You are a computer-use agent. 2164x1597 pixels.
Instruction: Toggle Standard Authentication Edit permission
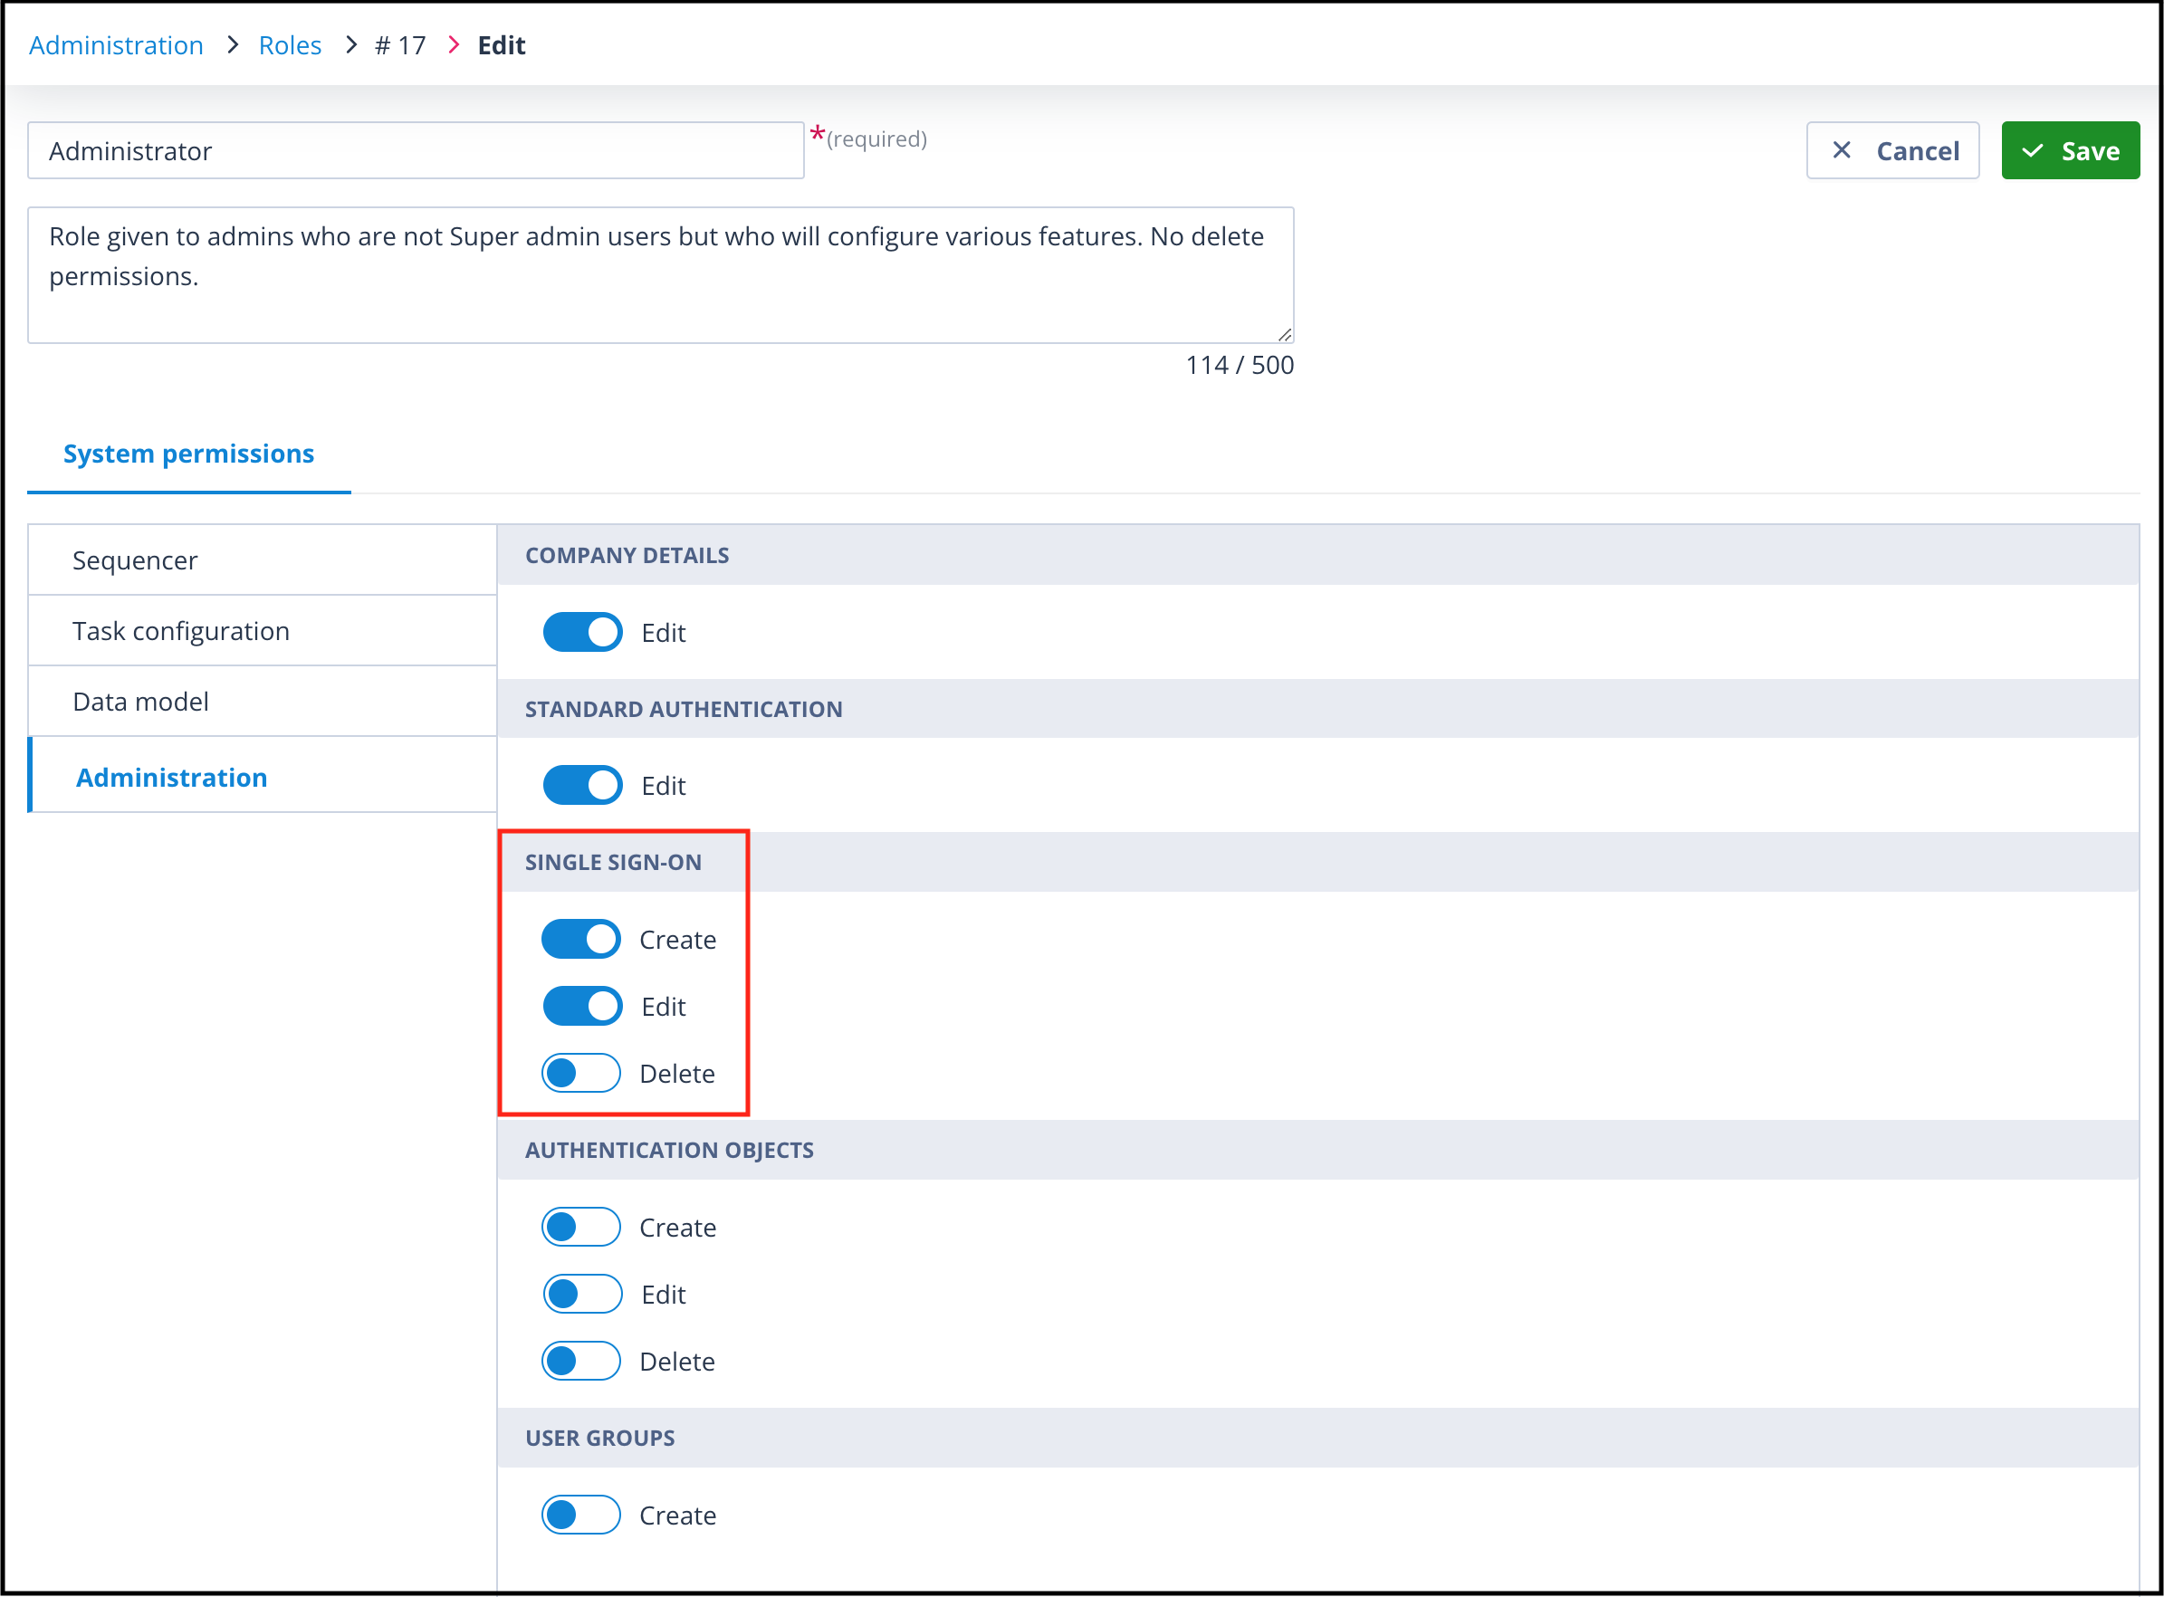pos(582,785)
